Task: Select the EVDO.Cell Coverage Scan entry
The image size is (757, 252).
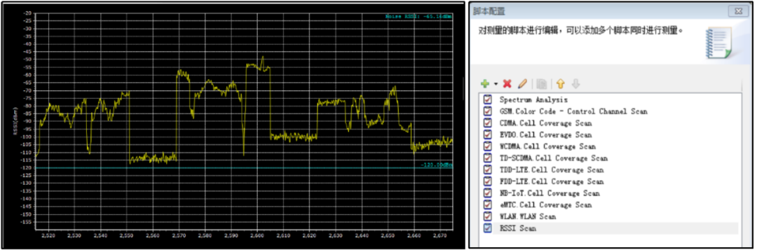Action: (x=545, y=135)
